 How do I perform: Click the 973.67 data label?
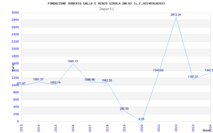point(21,84)
